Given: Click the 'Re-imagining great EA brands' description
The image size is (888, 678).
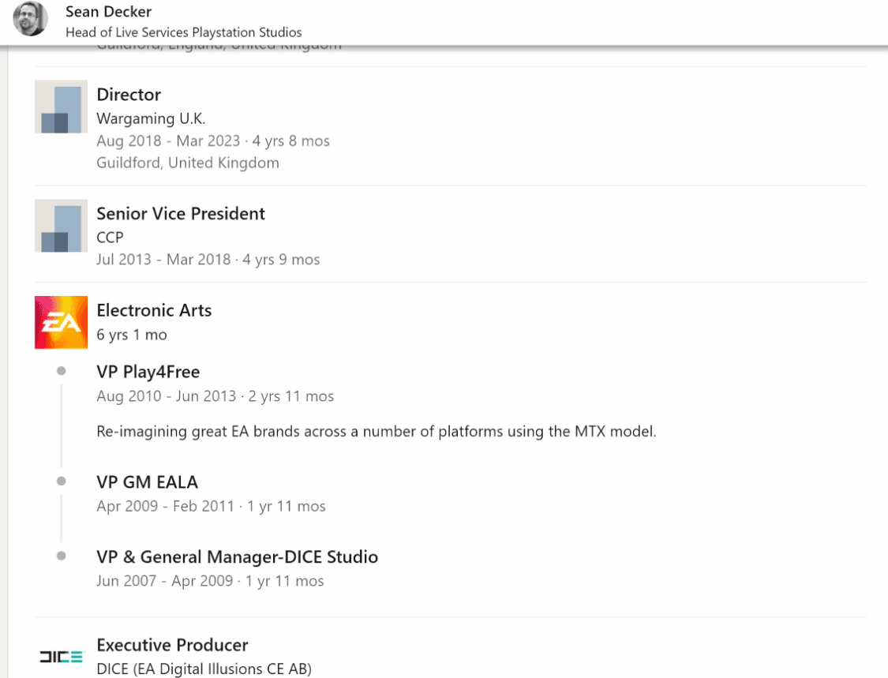Looking at the screenshot, I should click(376, 432).
